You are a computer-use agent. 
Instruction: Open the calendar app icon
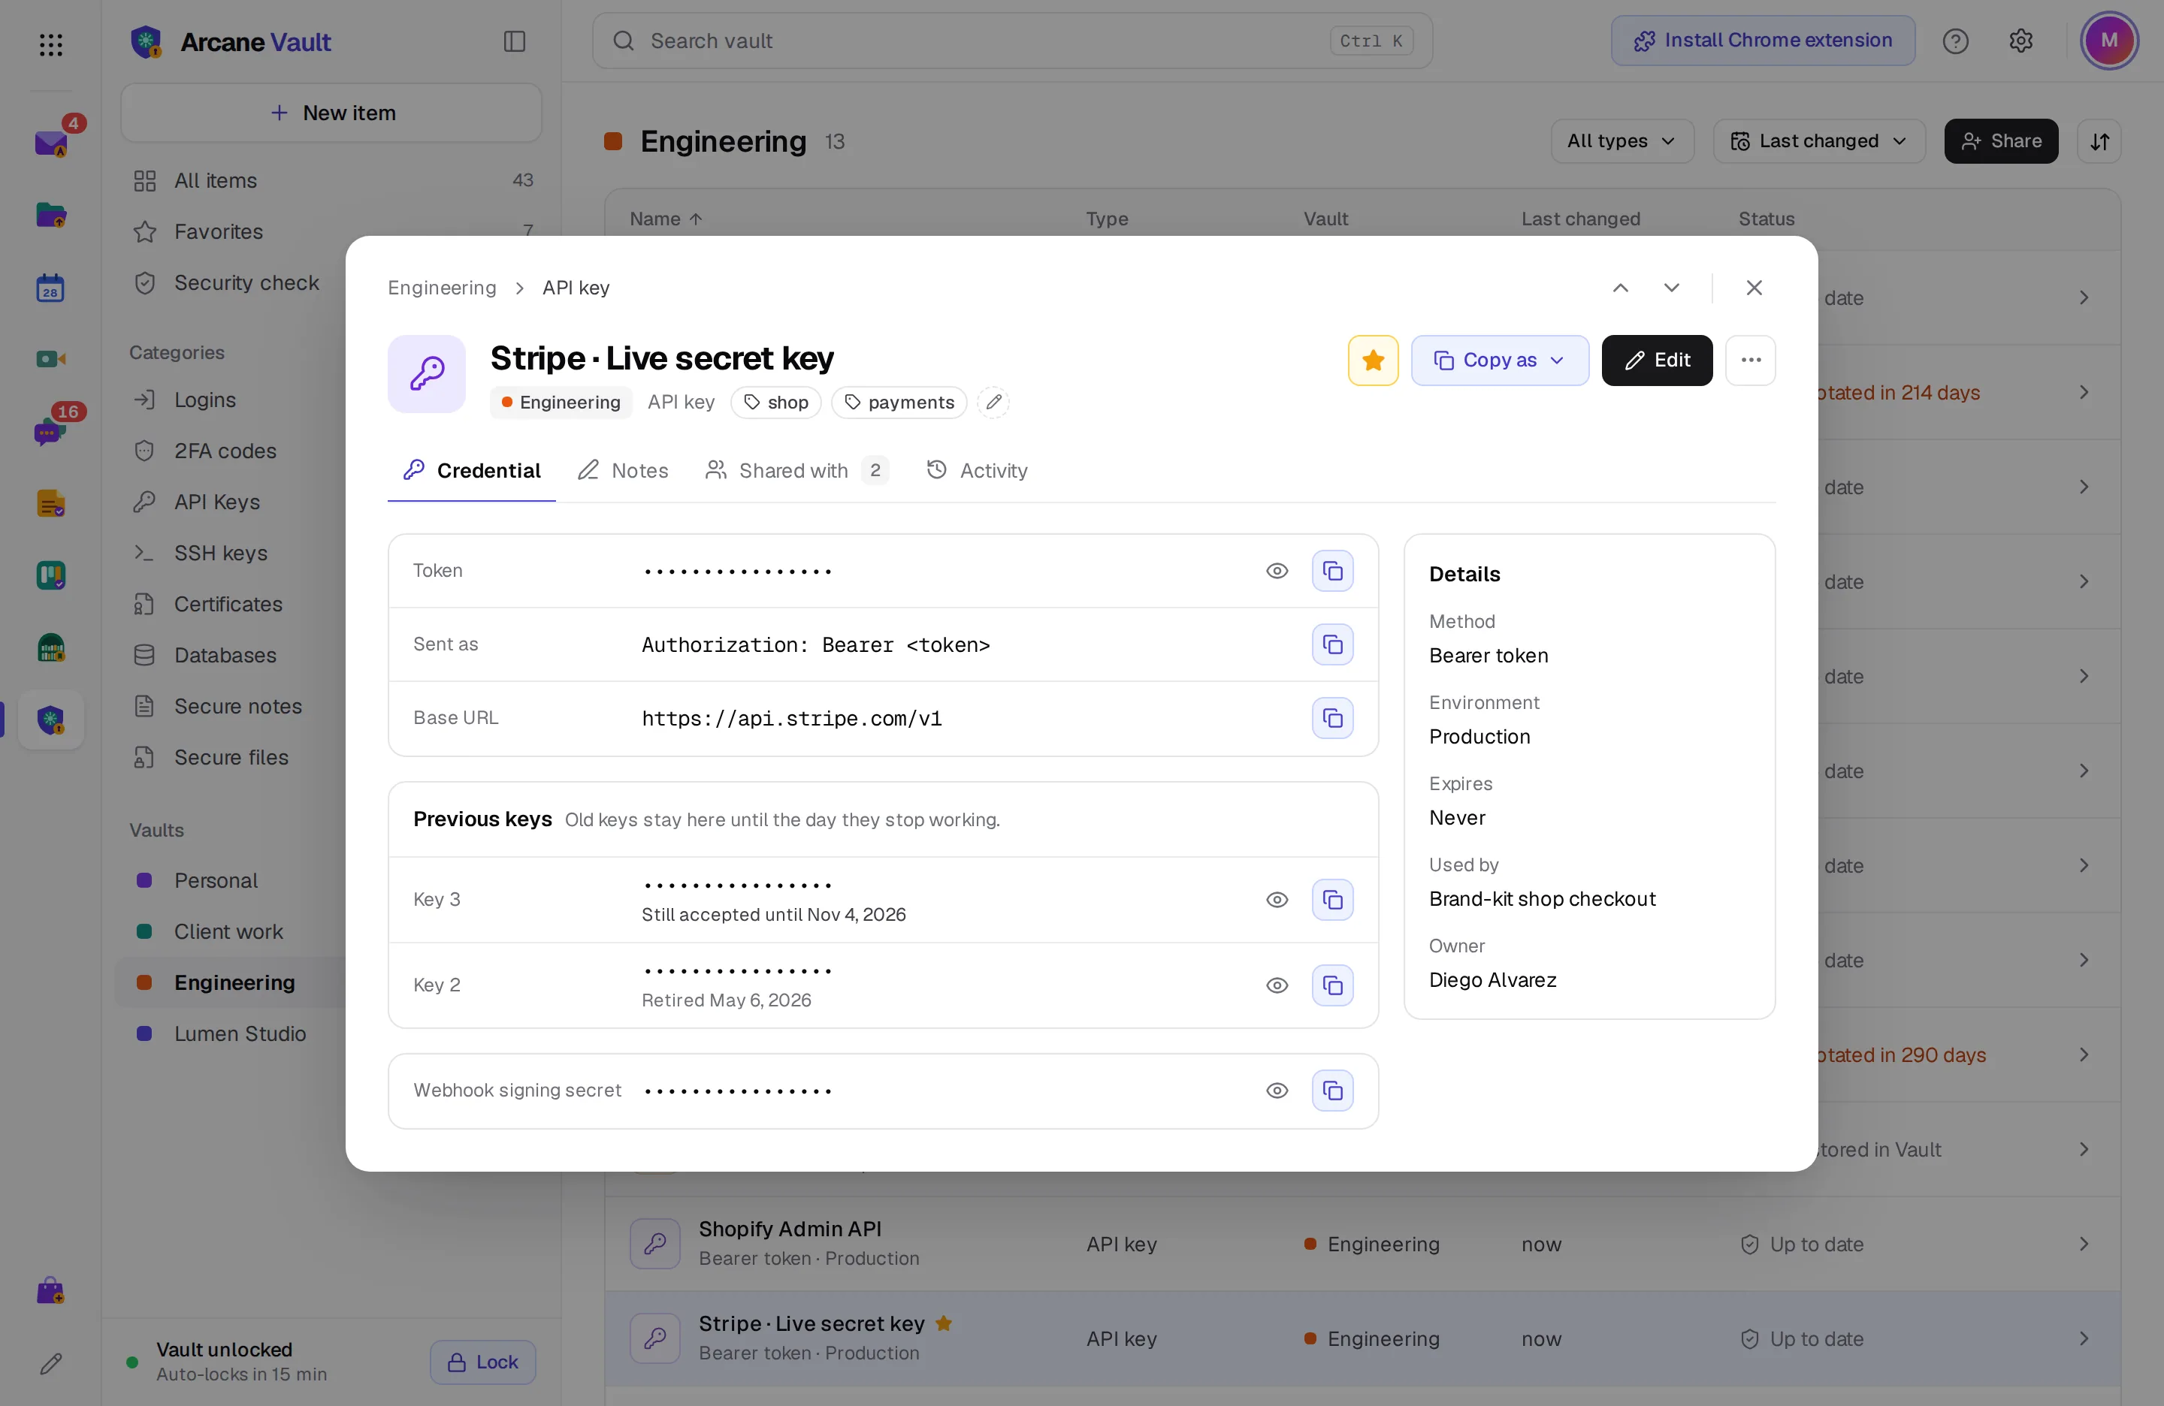pos(51,288)
